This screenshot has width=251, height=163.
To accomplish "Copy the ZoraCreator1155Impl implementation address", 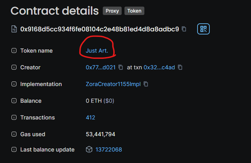I will pyautogui.click(x=146, y=84).
